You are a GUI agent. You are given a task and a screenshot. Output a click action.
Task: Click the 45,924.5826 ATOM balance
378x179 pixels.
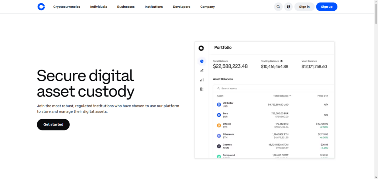(278, 145)
